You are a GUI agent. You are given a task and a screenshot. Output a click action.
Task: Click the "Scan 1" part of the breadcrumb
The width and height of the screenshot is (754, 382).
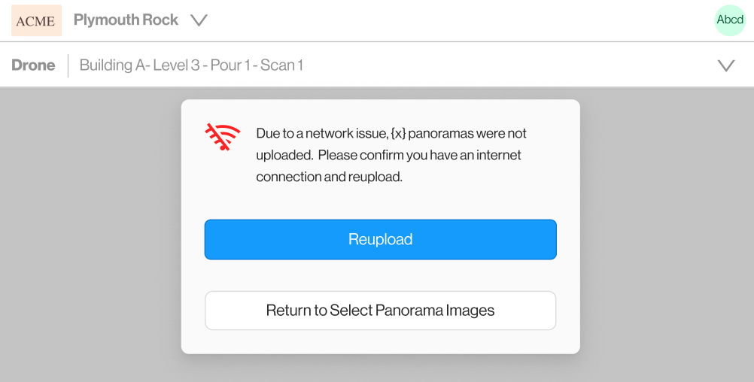[281, 65]
